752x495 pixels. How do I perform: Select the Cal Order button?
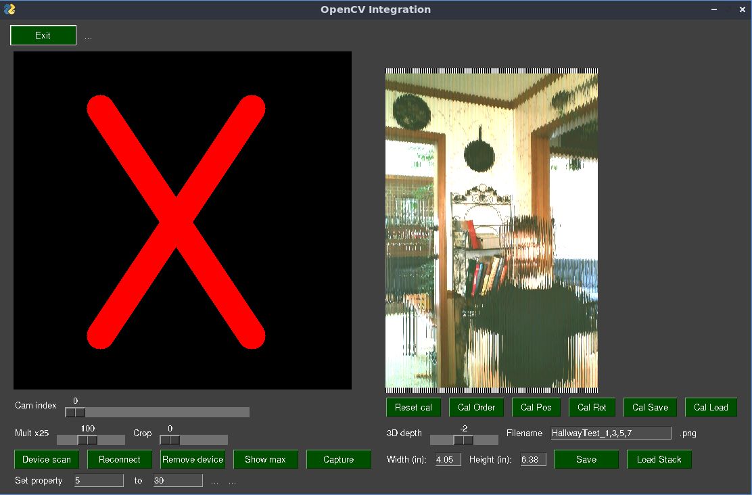pyautogui.click(x=476, y=407)
